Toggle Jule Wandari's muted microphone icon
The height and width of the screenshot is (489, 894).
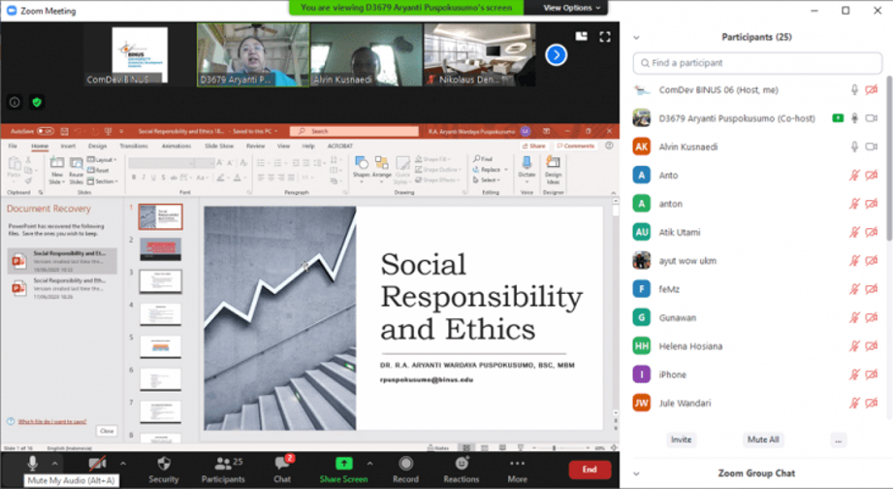pyautogui.click(x=854, y=404)
